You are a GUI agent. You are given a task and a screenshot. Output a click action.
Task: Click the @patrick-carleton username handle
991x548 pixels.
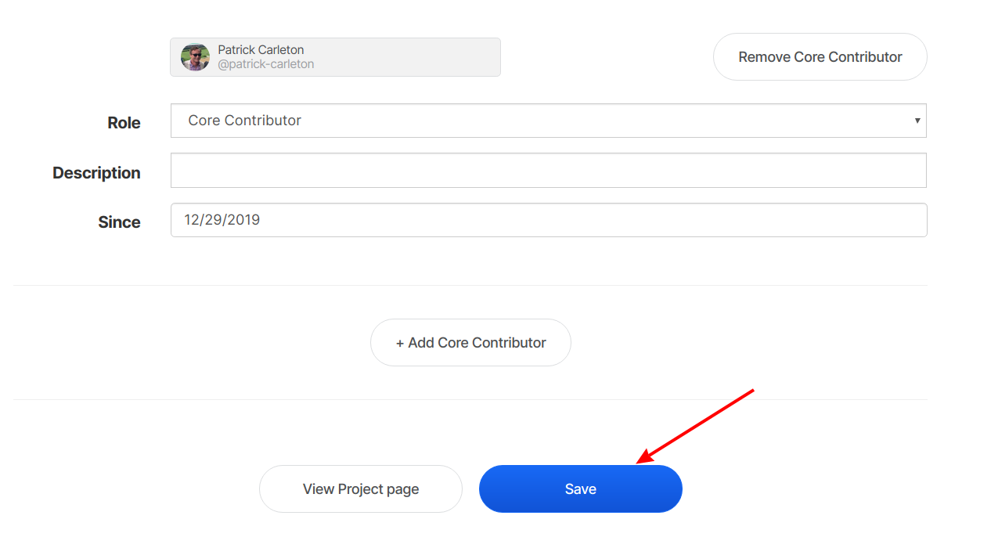pyautogui.click(x=266, y=64)
